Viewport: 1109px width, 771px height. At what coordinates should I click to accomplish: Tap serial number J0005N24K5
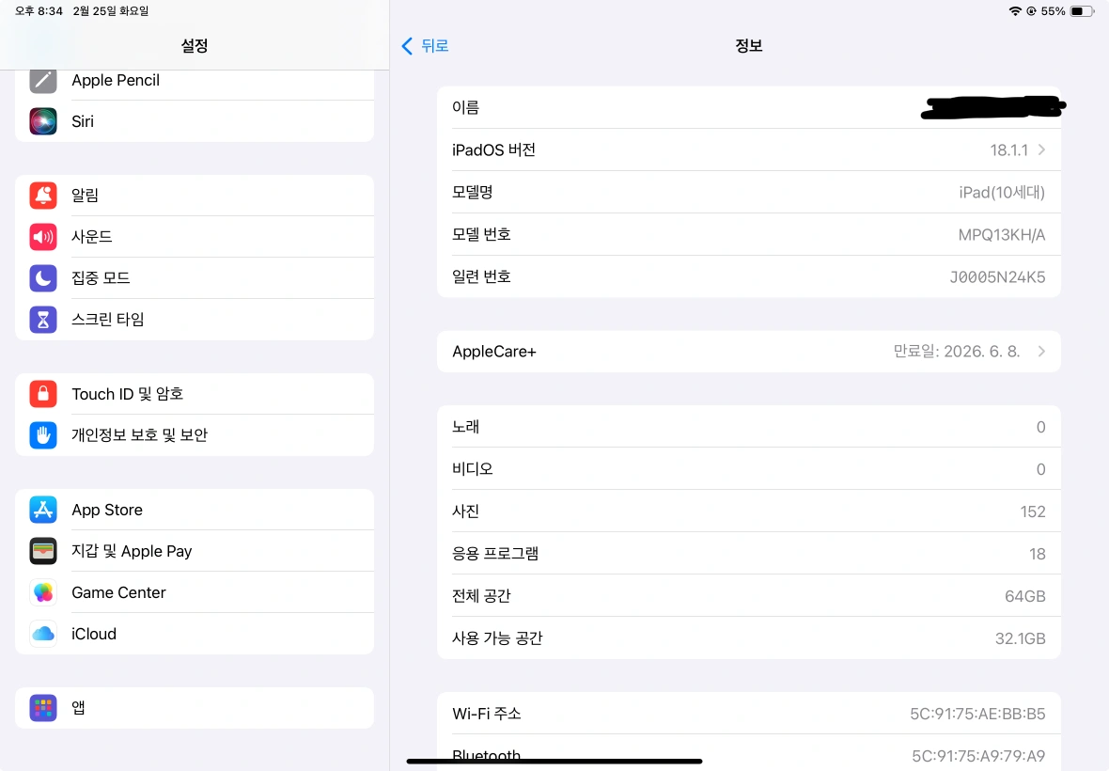tap(997, 277)
